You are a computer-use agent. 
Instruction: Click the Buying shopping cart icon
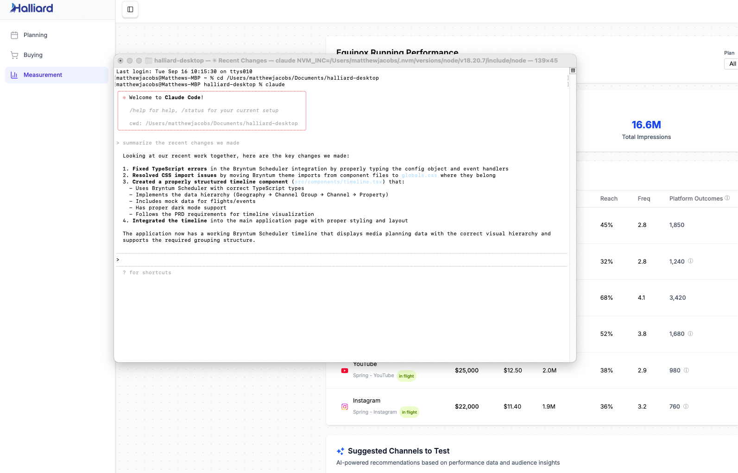14,55
